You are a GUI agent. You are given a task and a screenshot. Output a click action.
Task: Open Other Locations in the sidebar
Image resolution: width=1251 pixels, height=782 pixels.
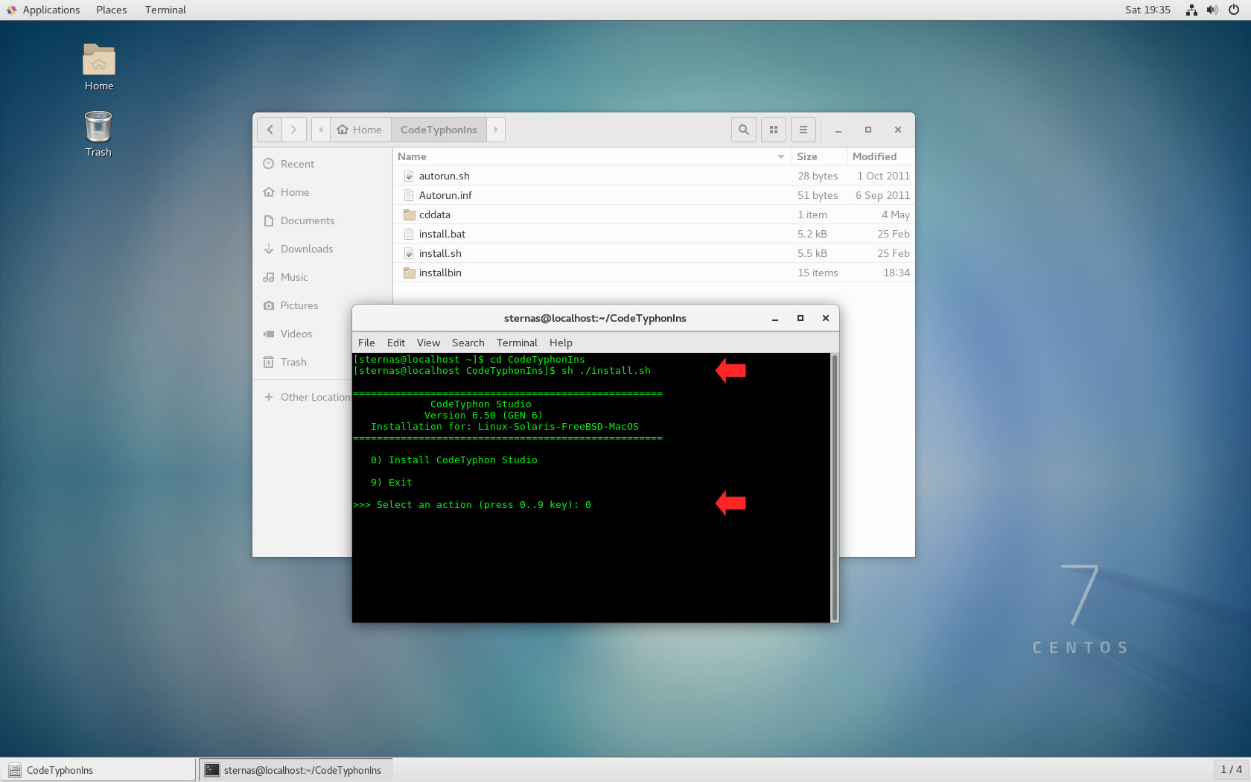coord(307,397)
